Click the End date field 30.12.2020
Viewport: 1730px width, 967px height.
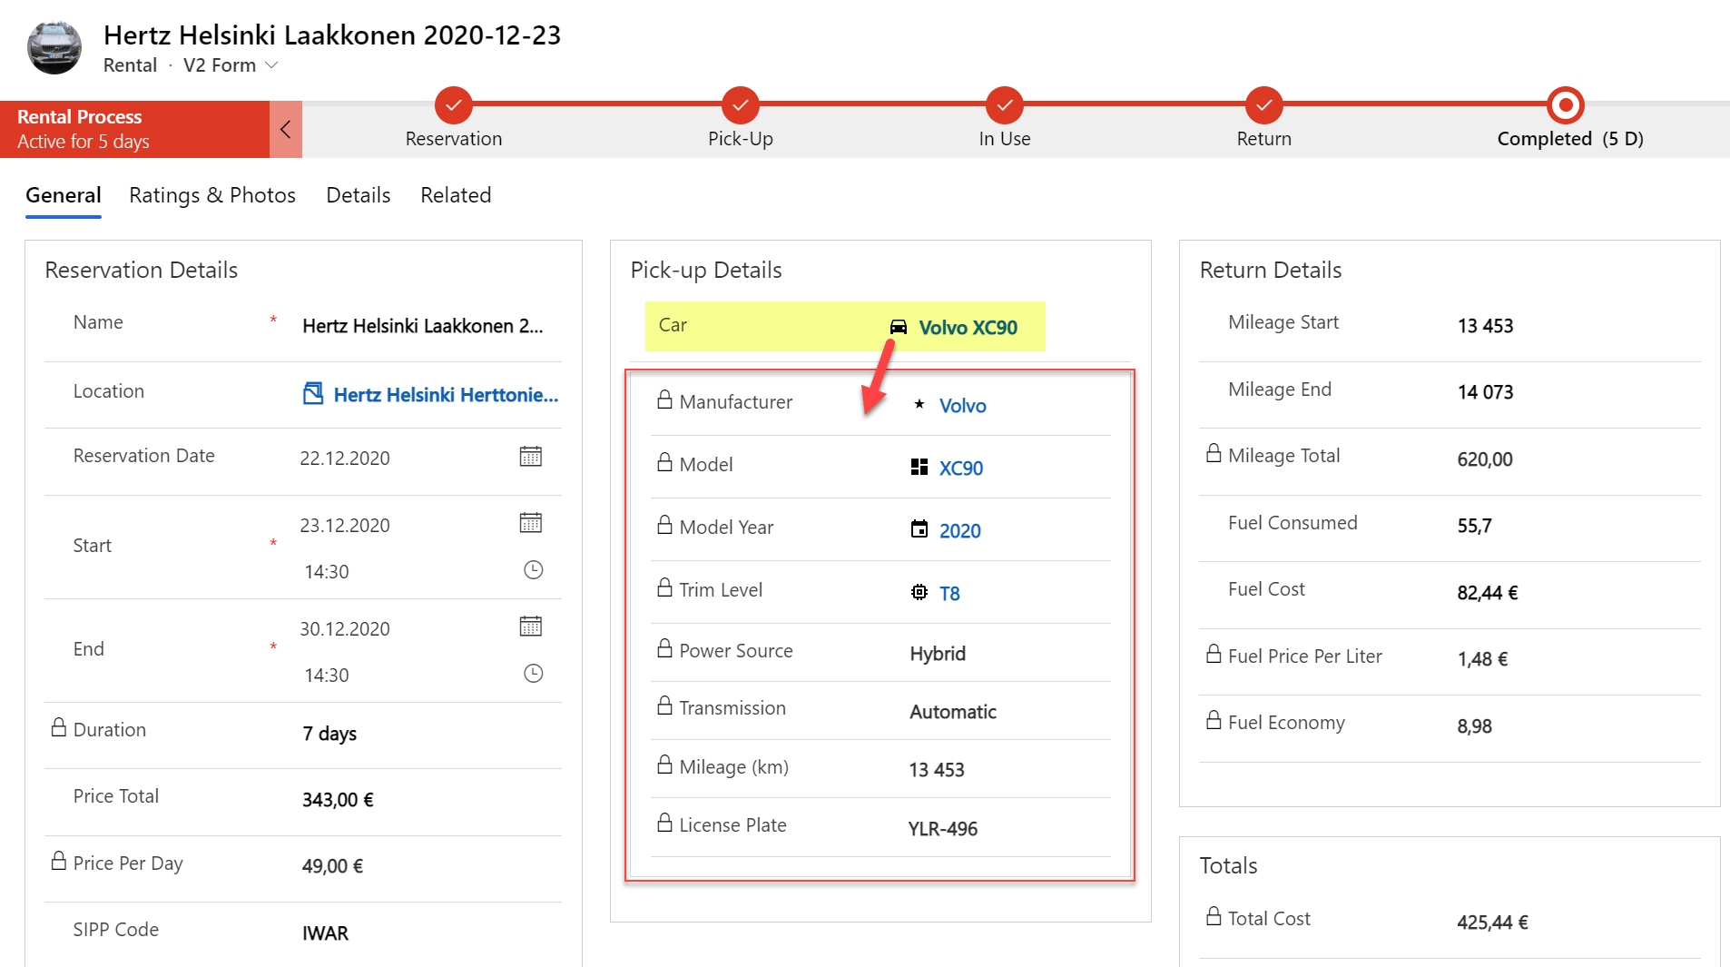[345, 629]
